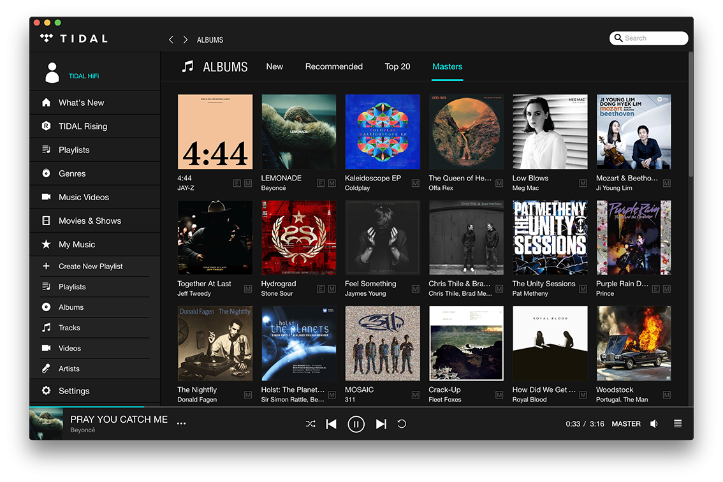Click the Movies & Shows film icon
The image size is (723, 482).
[46, 221]
